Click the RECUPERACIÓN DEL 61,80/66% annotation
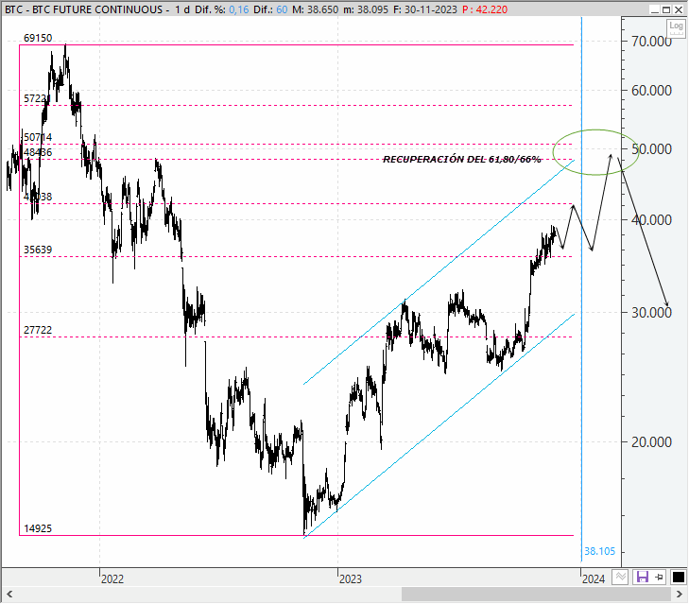Viewport: 689px width, 604px height. click(461, 160)
